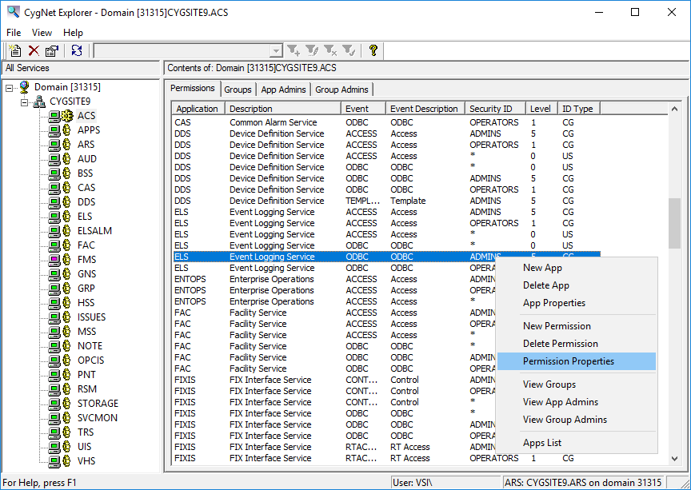The width and height of the screenshot is (691, 490).
Task: Click the Edit filter funnel icon
Action: [x=312, y=50]
